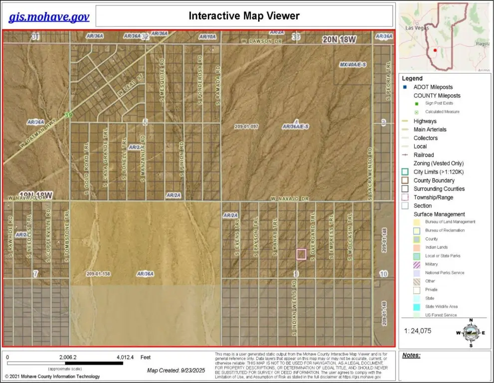The width and height of the screenshot is (494, 383).
Task: Click the Township/Range dashed box symbol
Action: click(x=405, y=197)
